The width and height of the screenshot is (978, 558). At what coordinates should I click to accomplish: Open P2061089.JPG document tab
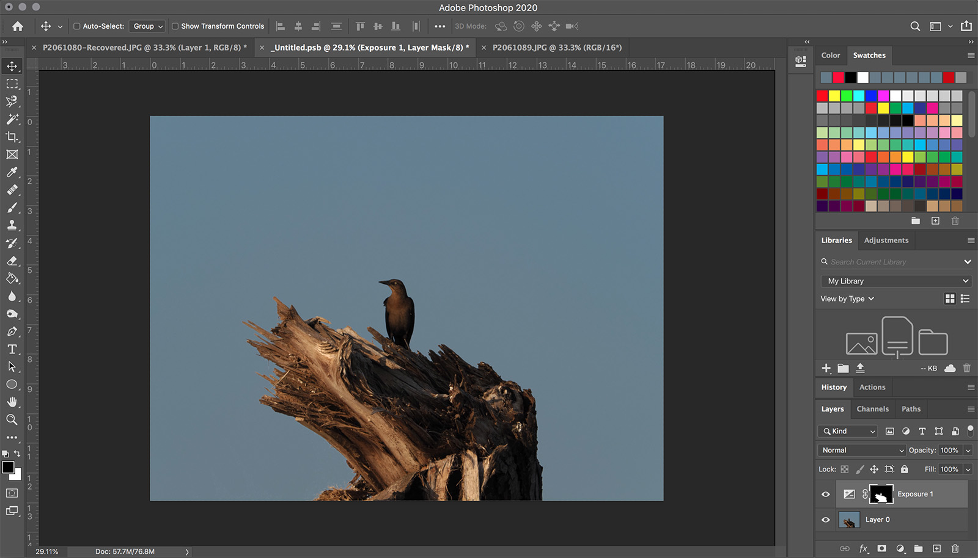[x=557, y=48]
